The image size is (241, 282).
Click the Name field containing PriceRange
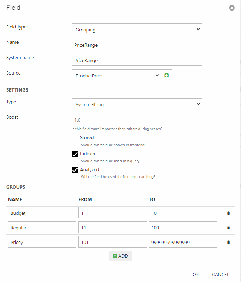pyautogui.click(x=137, y=45)
